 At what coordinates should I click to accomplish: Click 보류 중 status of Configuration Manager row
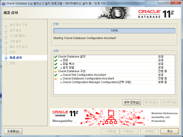point(163,82)
